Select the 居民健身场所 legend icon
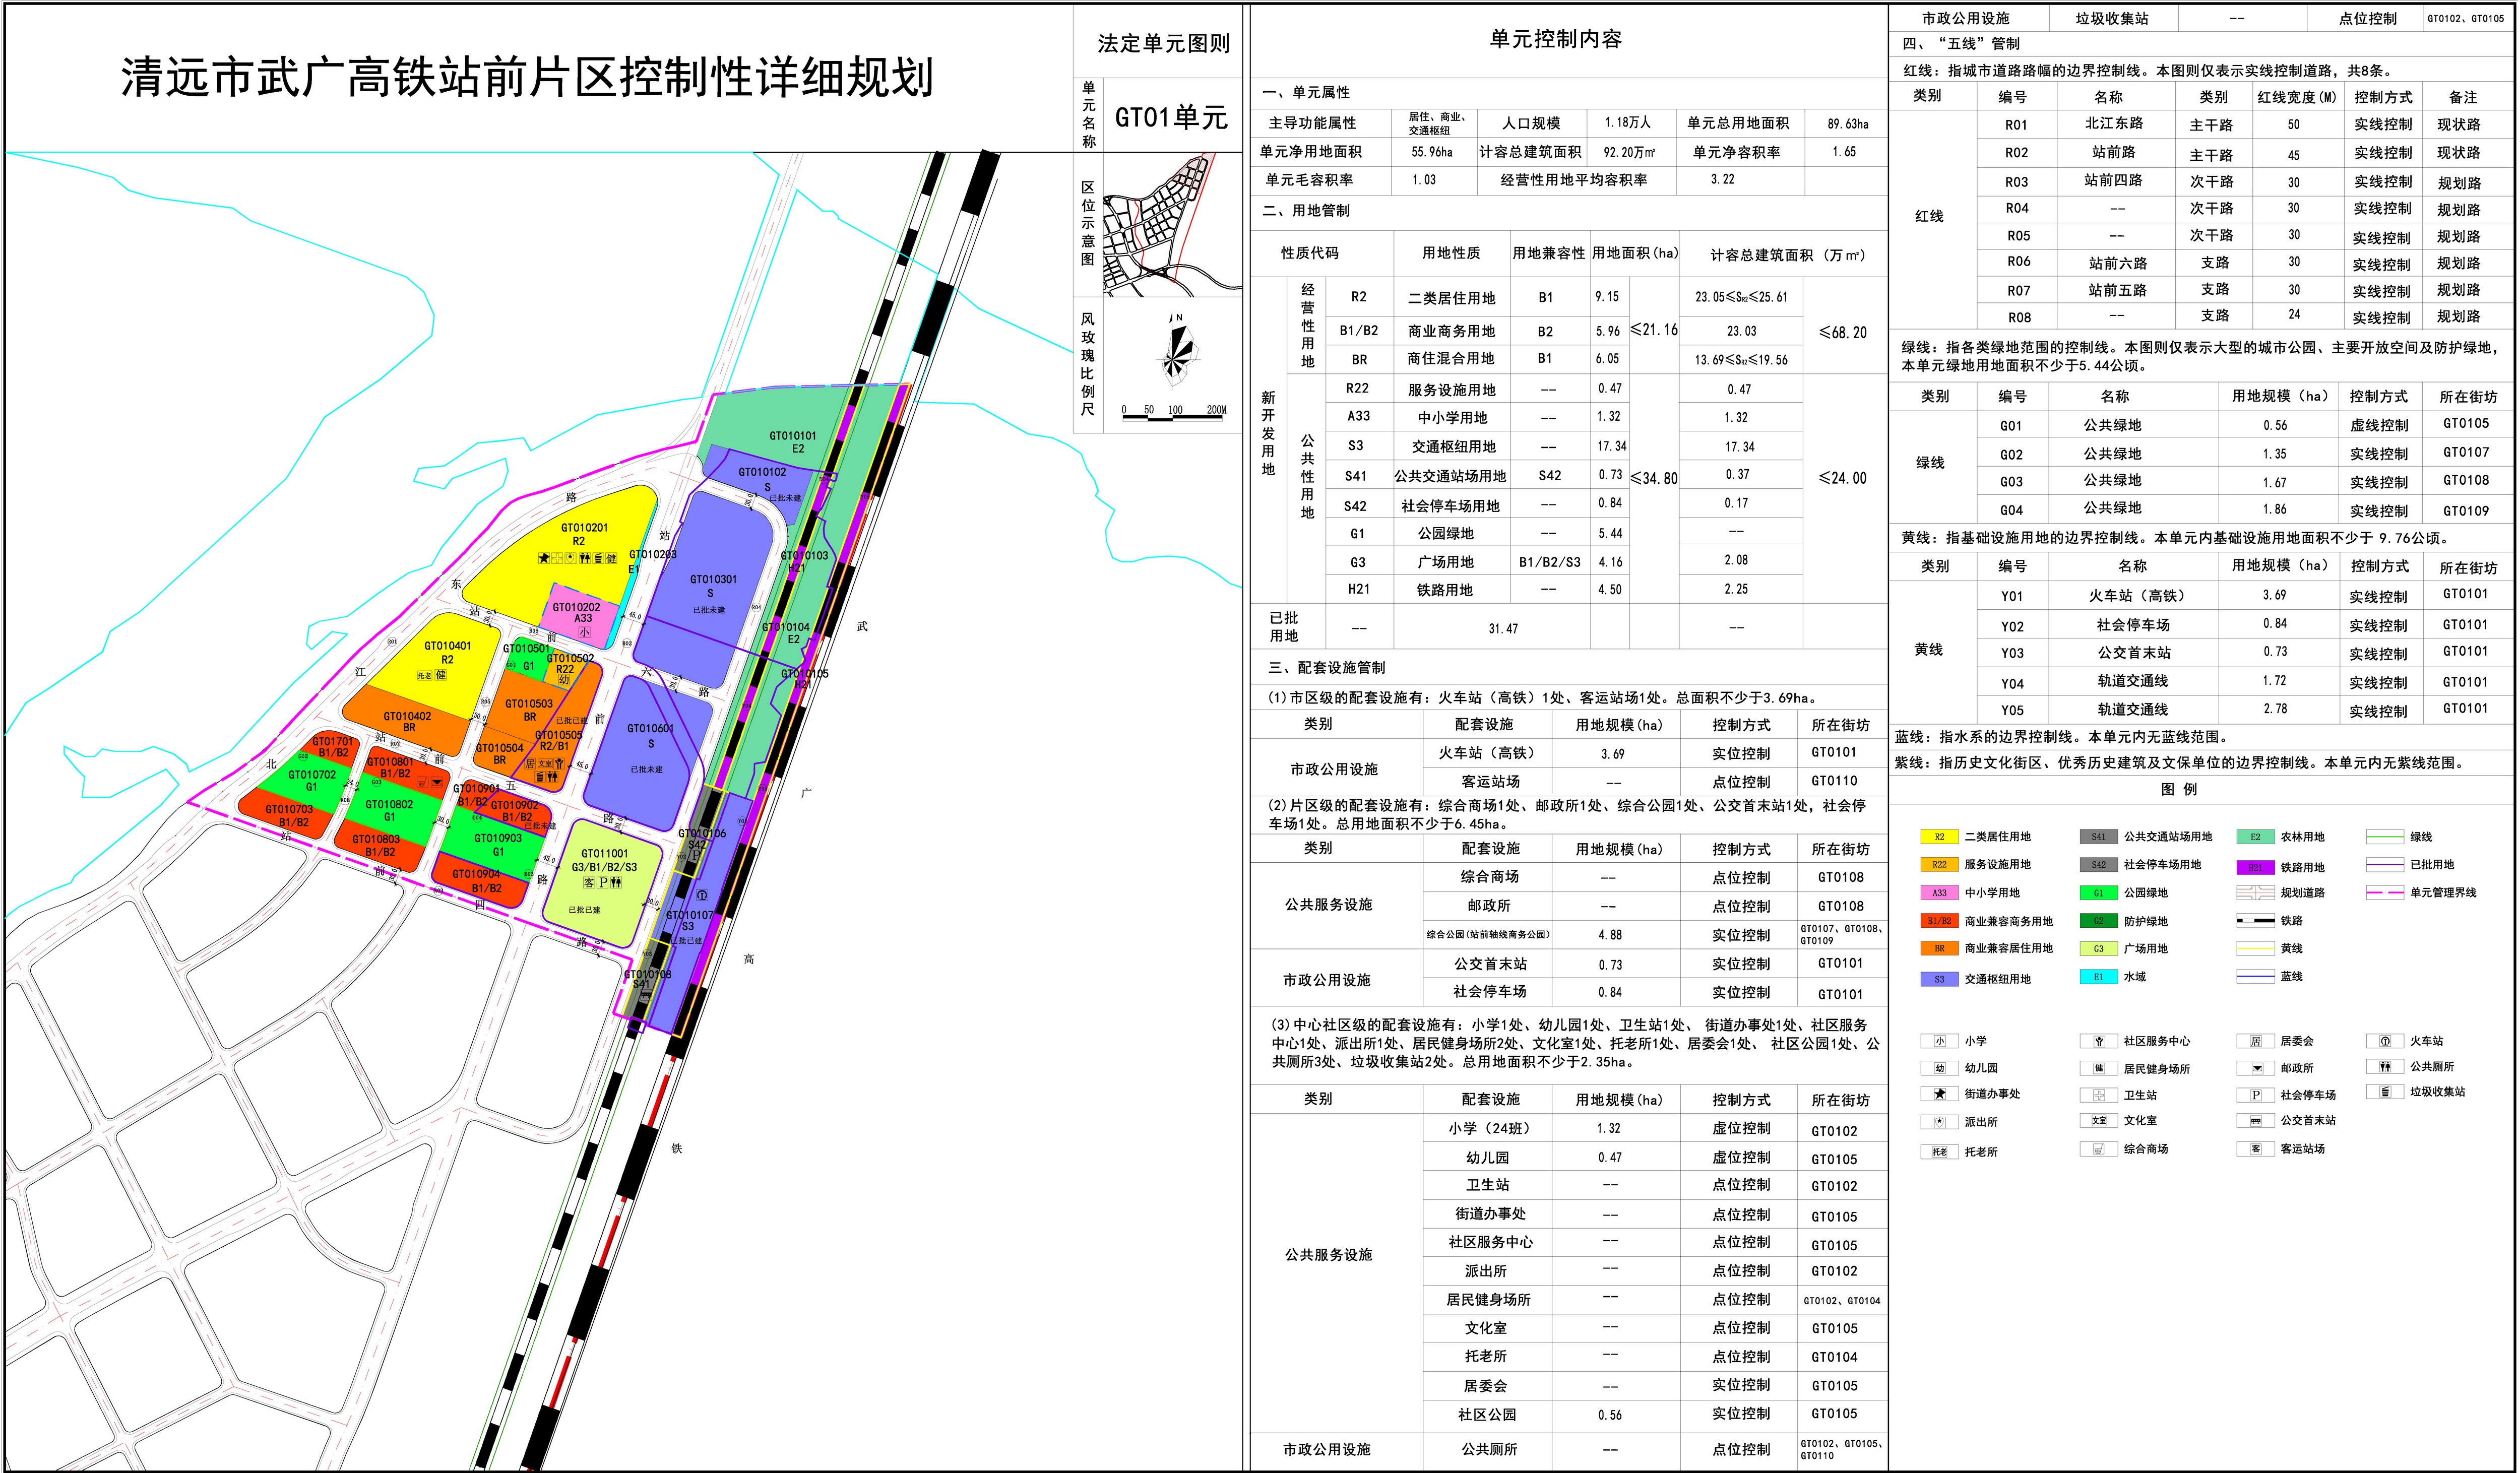The width and height of the screenshot is (2520, 1473). point(2099,1069)
